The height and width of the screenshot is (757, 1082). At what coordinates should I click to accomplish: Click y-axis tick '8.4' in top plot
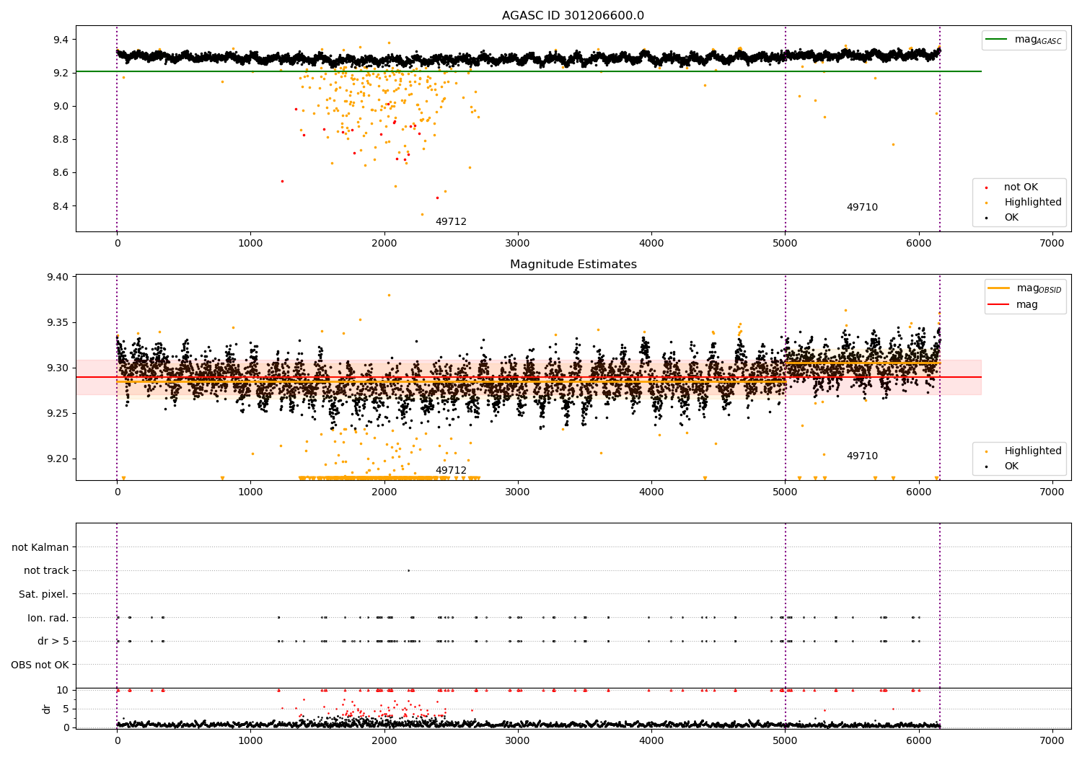(61, 206)
